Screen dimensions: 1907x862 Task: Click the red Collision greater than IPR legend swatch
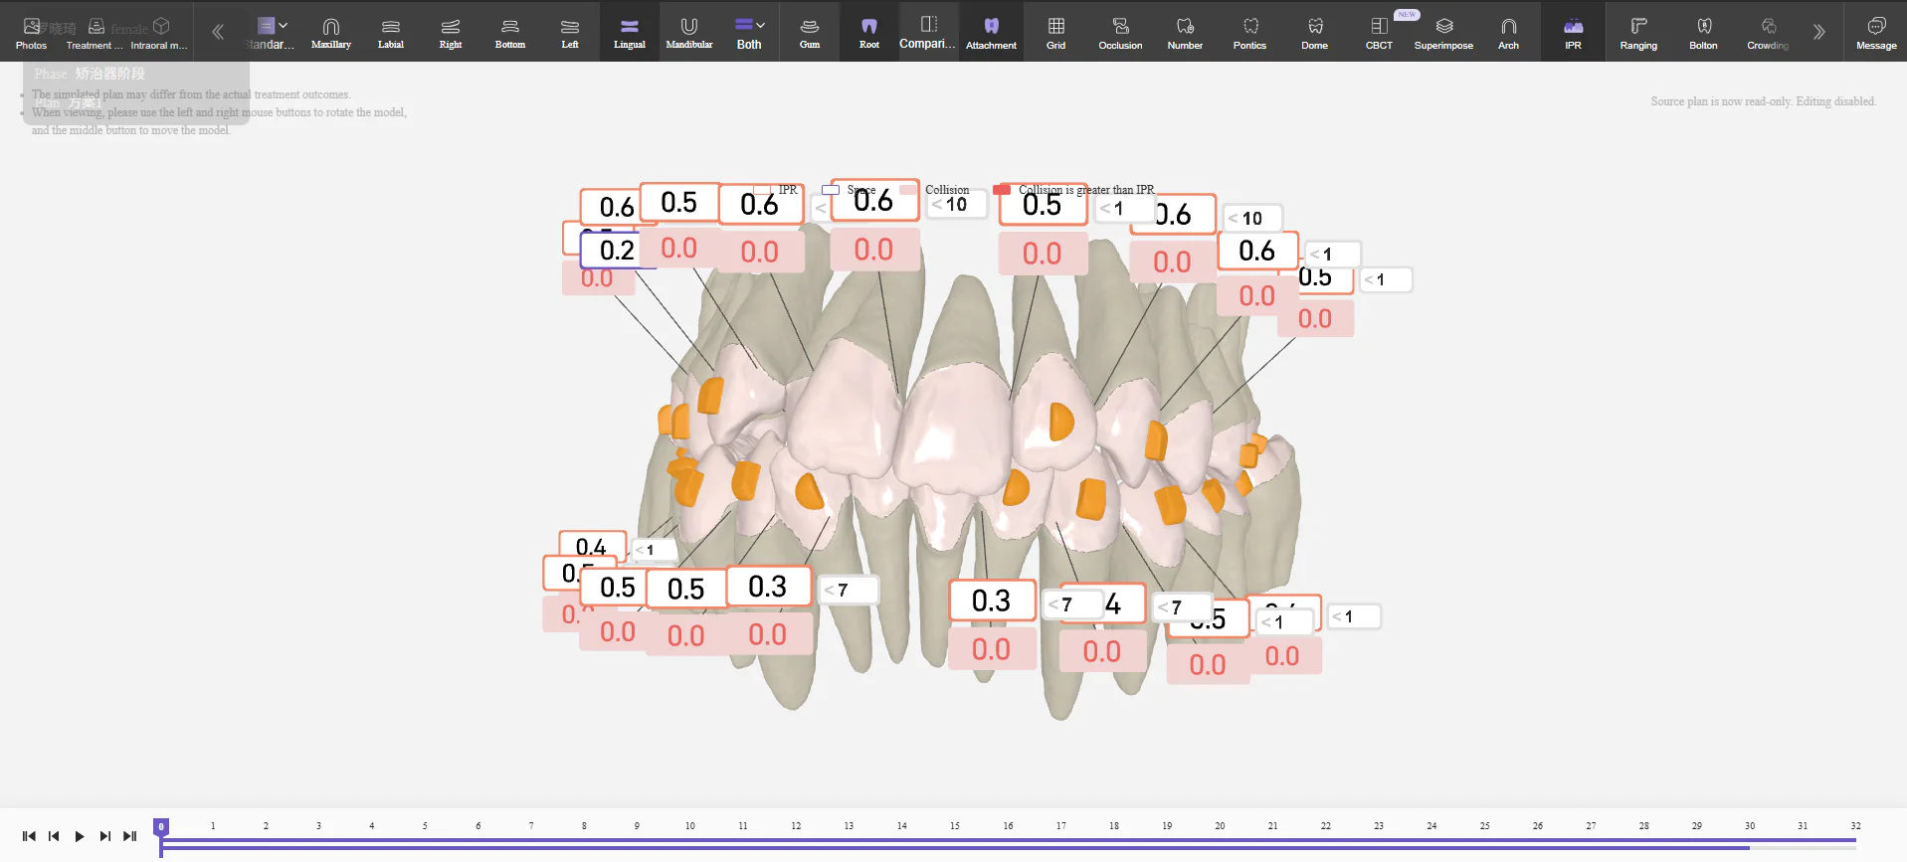[1002, 189]
